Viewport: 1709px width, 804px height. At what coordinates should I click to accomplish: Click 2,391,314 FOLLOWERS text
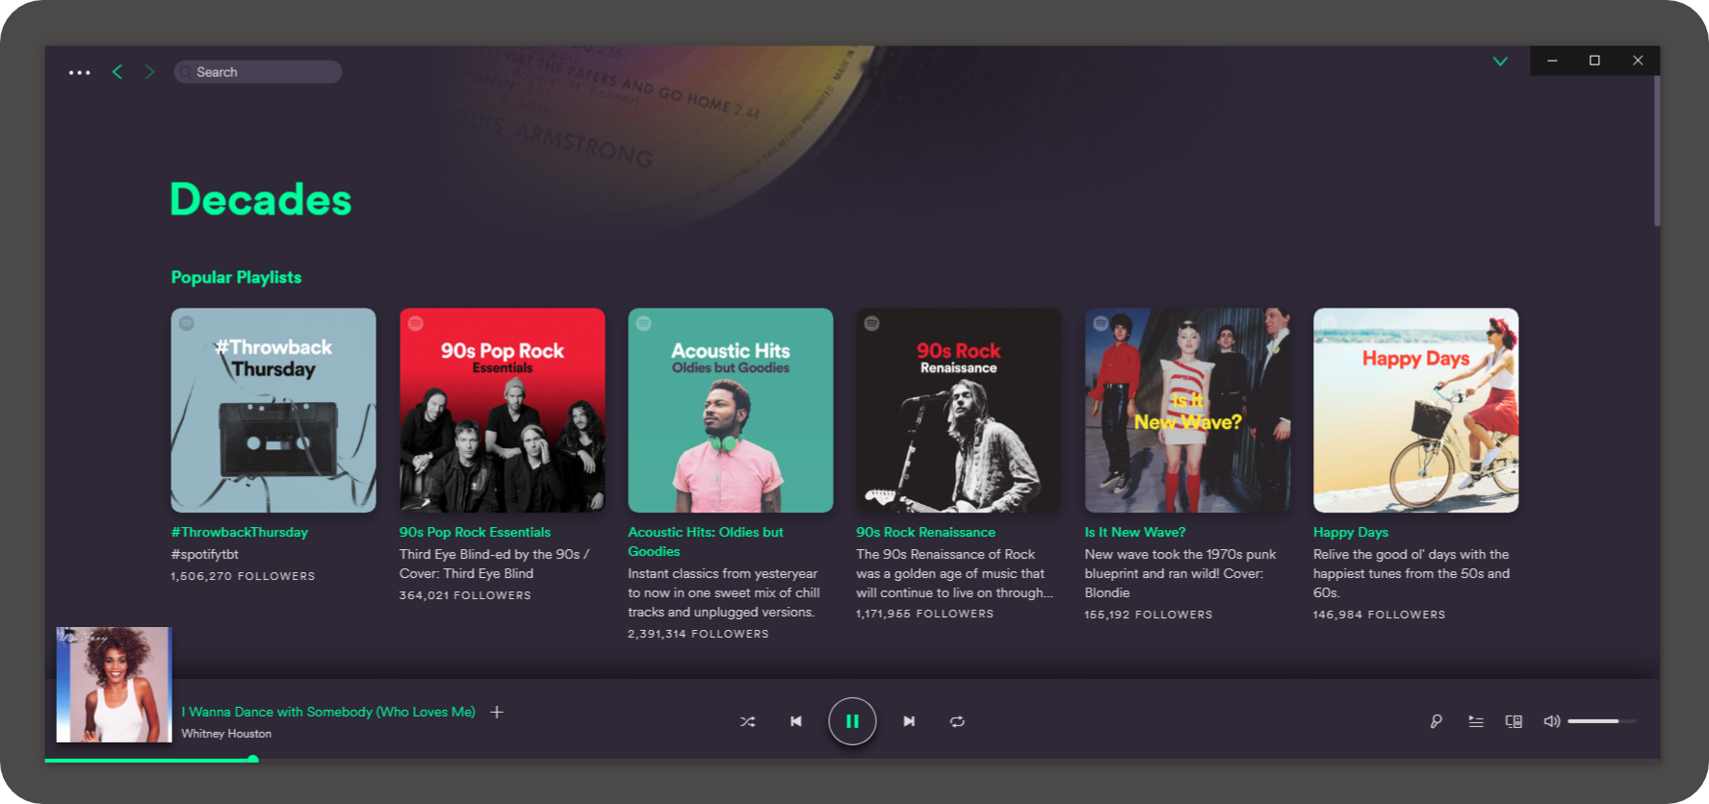click(x=698, y=634)
